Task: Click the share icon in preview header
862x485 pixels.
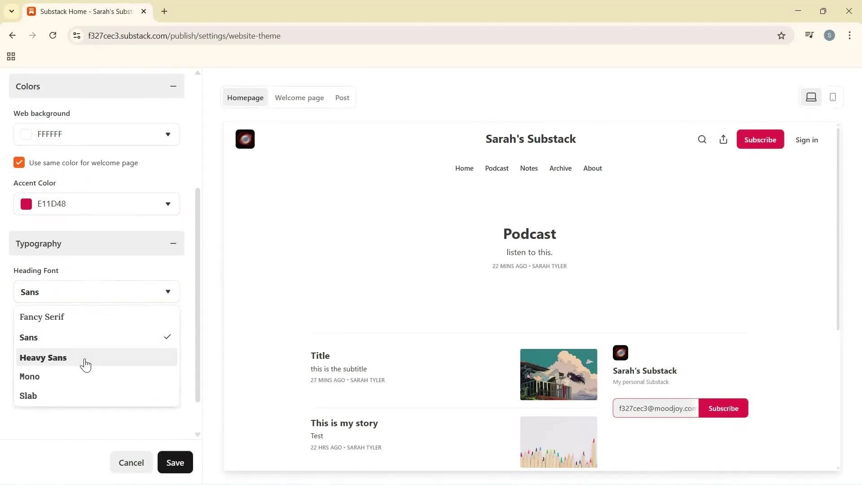Action: 723,140
